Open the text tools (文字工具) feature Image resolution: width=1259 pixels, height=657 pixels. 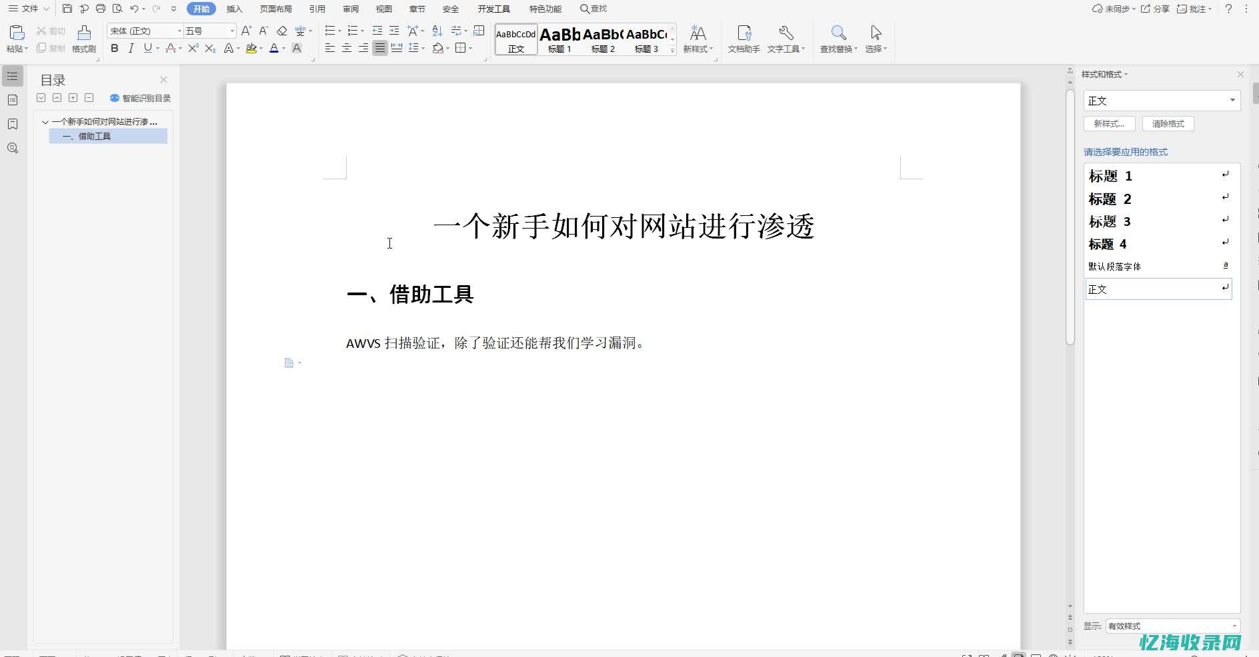[785, 38]
